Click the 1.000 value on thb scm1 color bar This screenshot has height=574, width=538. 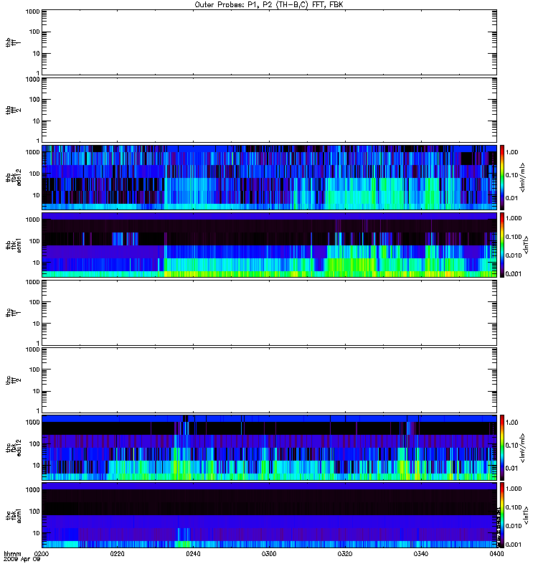[514, 218]
